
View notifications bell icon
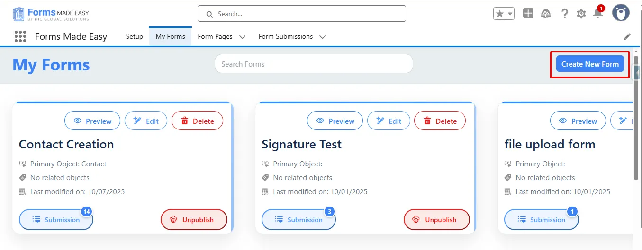point(598,13)
